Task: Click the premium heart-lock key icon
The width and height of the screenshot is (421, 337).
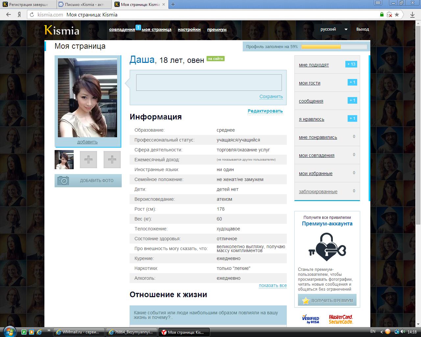Action: point(327,247)
